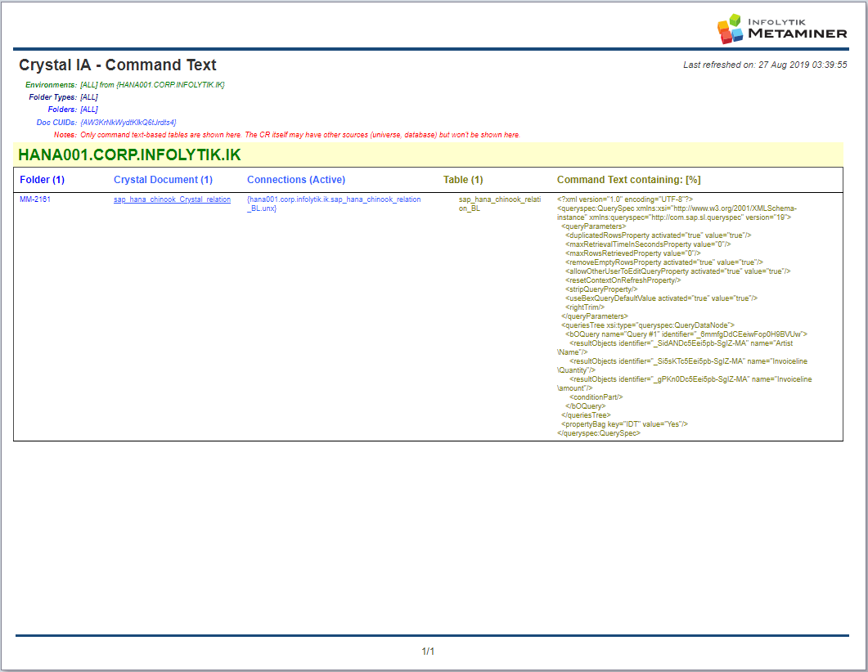The height and width of the screenshot is (672, 868).
Task: Click the Infolytik Metaminer logo
Action: click(x=781, y=29)
